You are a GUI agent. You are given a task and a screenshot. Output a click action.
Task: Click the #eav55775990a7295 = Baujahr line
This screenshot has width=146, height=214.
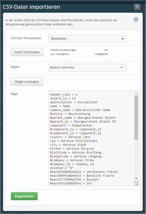coord(75,179)
